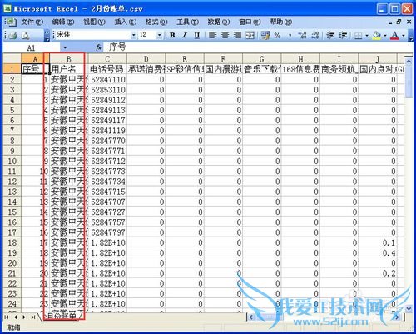This screenshot has height=334, width=416.
Task: Open the 格式 menu
Action: coord(156,22)
